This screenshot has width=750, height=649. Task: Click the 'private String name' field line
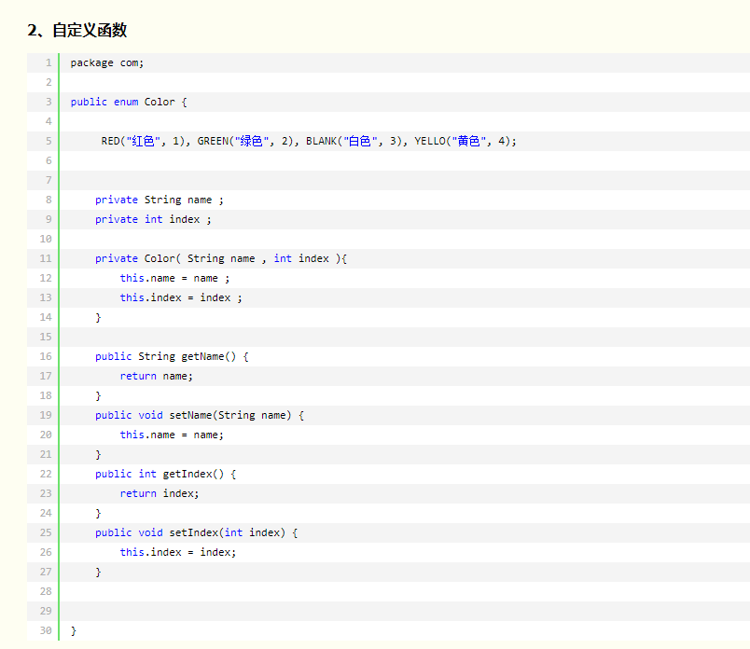click(x=159, y=200)
